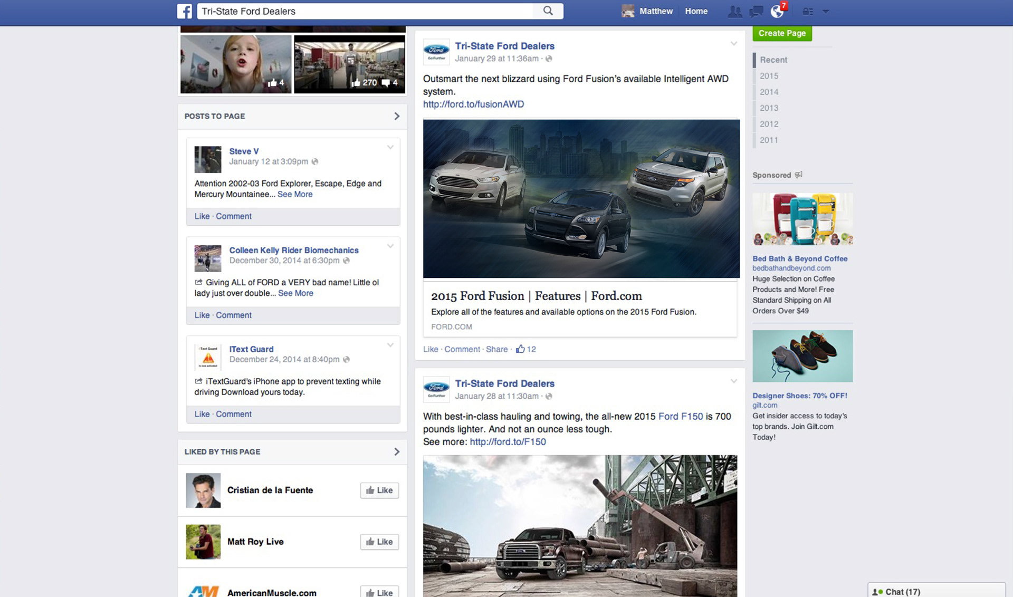Share the Ford Fusion post
The image size is (1013, 597).
(496, 349)
